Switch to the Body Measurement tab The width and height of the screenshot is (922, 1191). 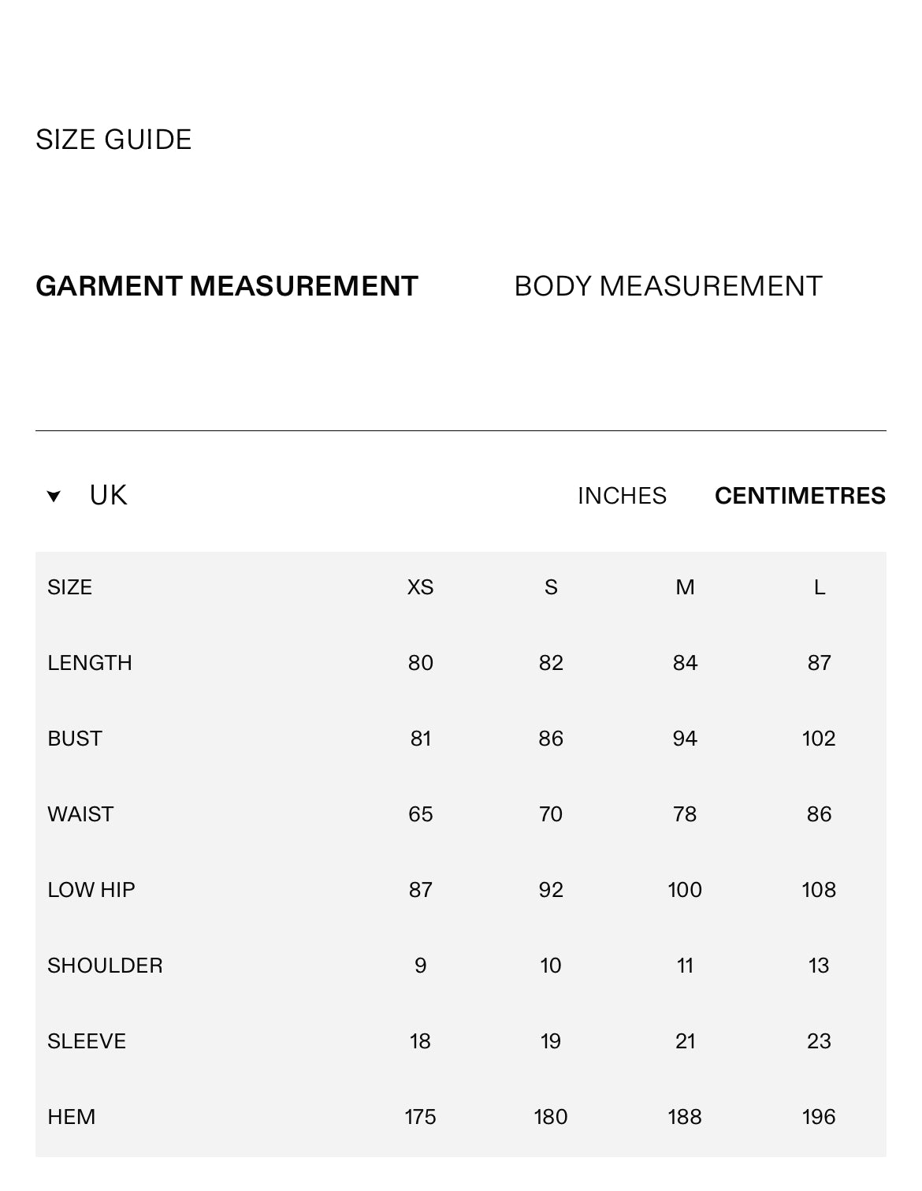pos(667,286)
